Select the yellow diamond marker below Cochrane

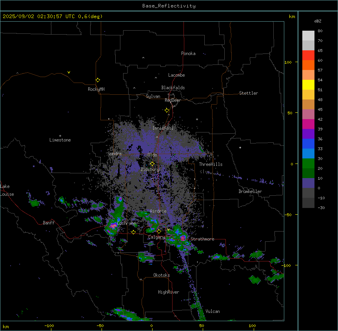(133, 232)
